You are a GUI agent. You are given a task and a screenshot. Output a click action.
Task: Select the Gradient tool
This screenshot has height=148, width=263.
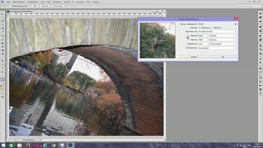2,54
